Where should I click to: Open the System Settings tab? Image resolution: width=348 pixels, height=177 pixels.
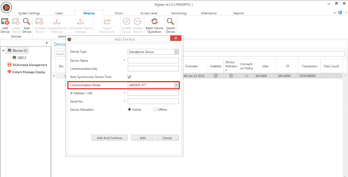point(29,13)
